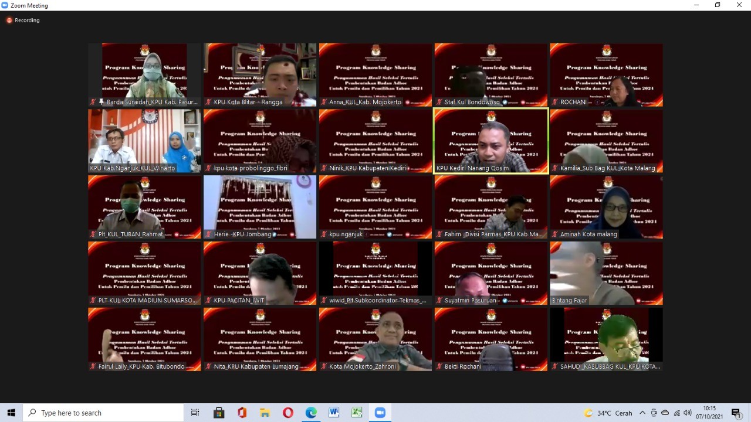Open the clock and date display
The height and width of the screenshot is (422, 751).
point(709,413)
